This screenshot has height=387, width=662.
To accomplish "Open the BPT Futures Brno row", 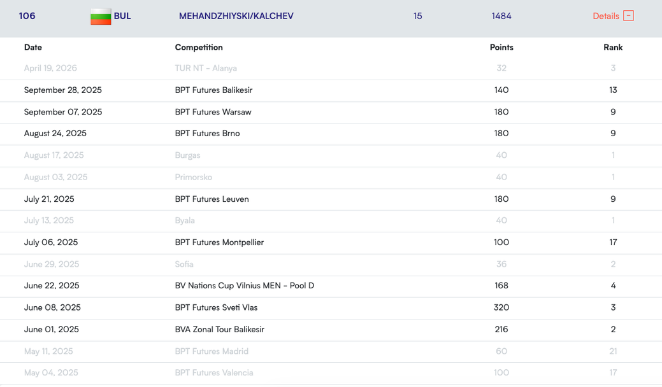I will 207,134.
